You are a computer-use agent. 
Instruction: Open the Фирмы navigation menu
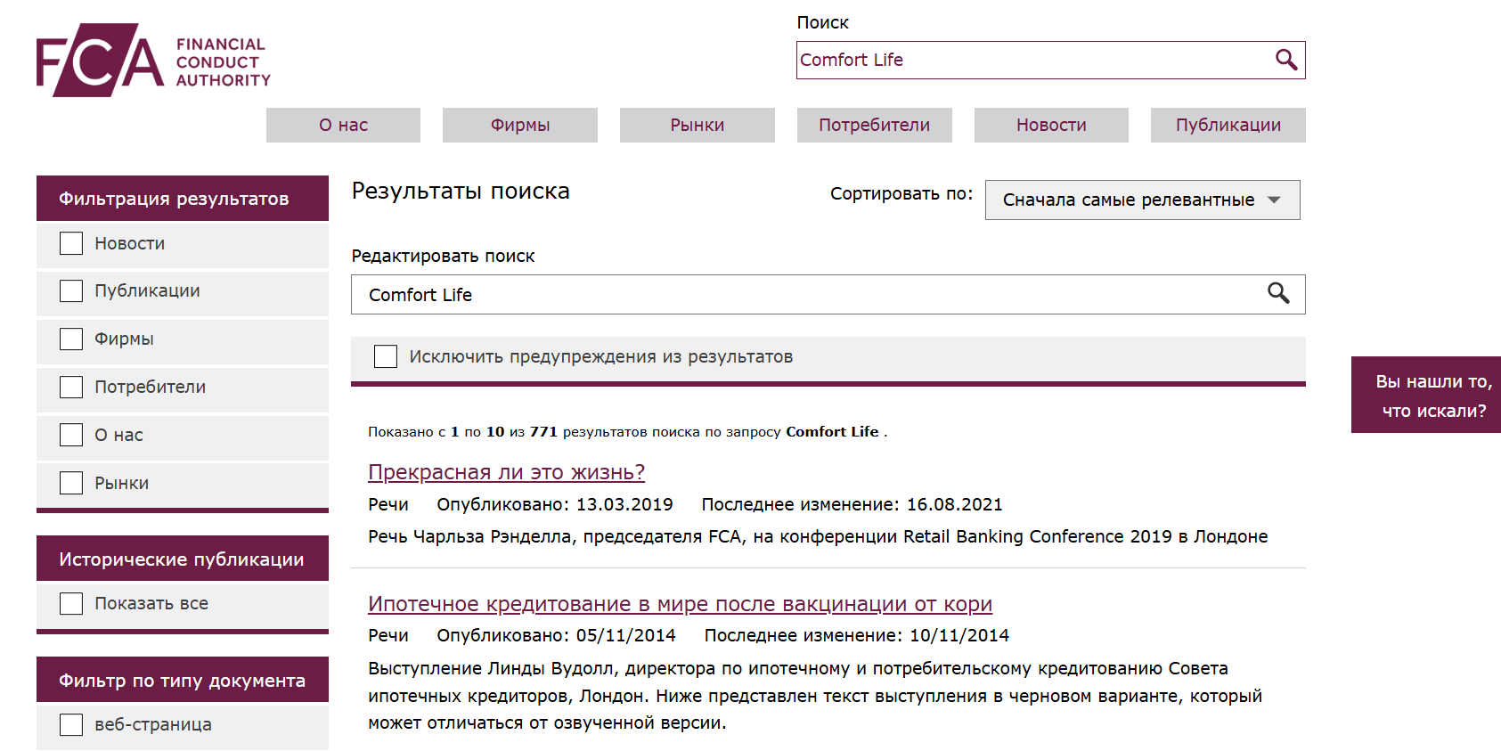coord(520,125)
